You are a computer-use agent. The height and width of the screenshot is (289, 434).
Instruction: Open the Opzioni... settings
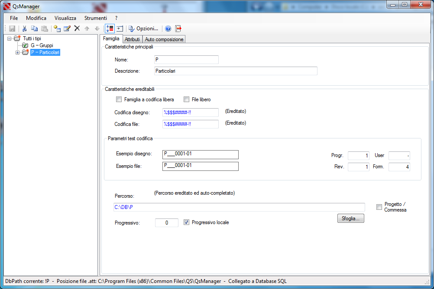[x=143, y=29]
